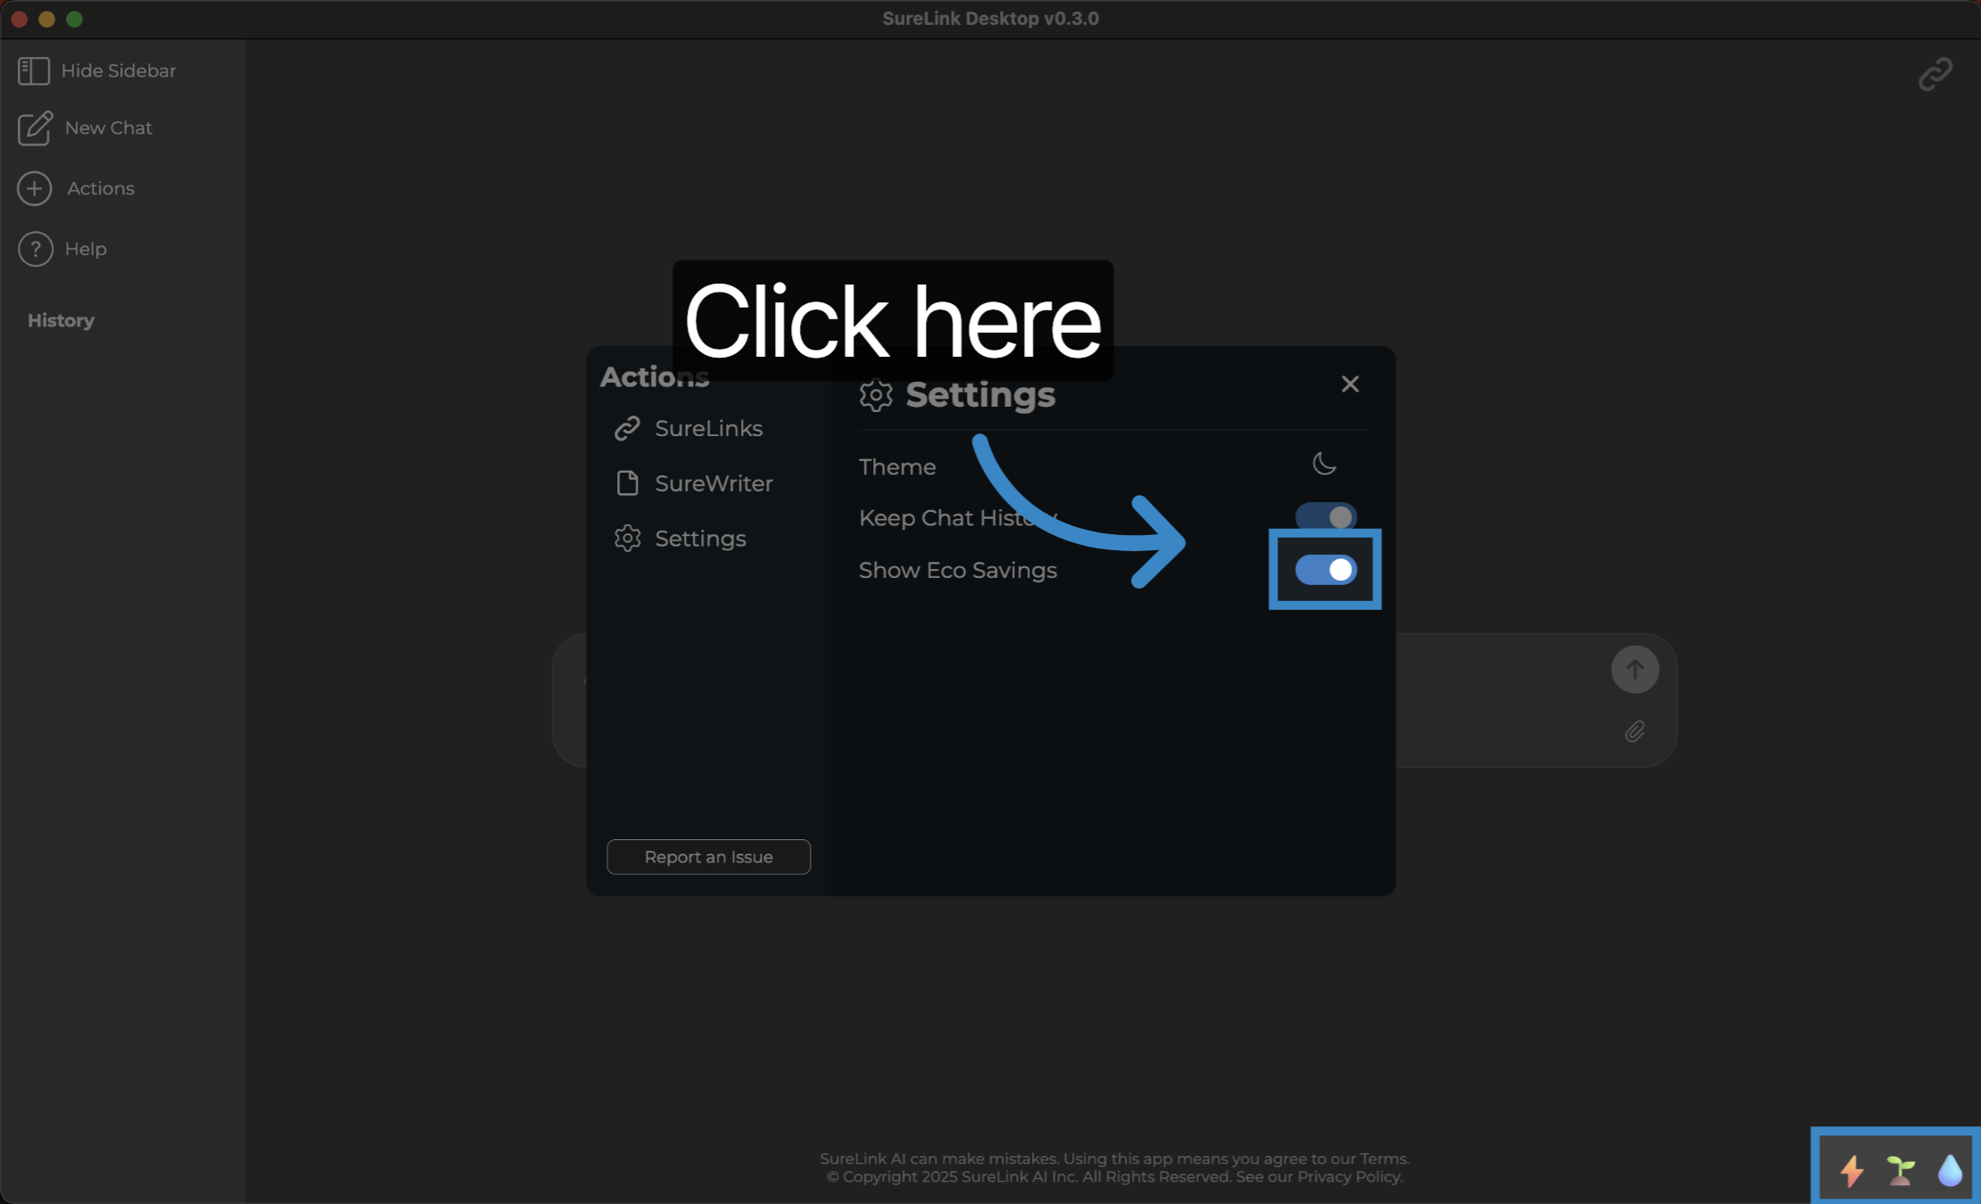The height and width of the screenshot is (1204, 1981).
Task: Click the seedling eco savings icon
Action: [1900, 1170]
